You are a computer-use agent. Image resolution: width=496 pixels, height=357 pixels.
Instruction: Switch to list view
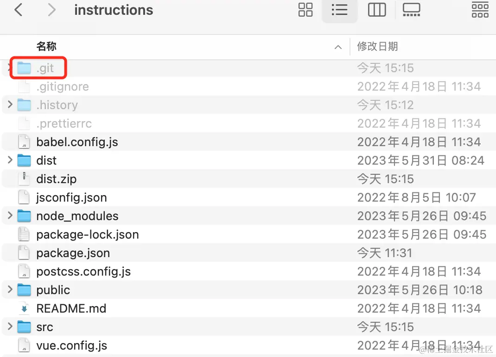click(340, 10)
